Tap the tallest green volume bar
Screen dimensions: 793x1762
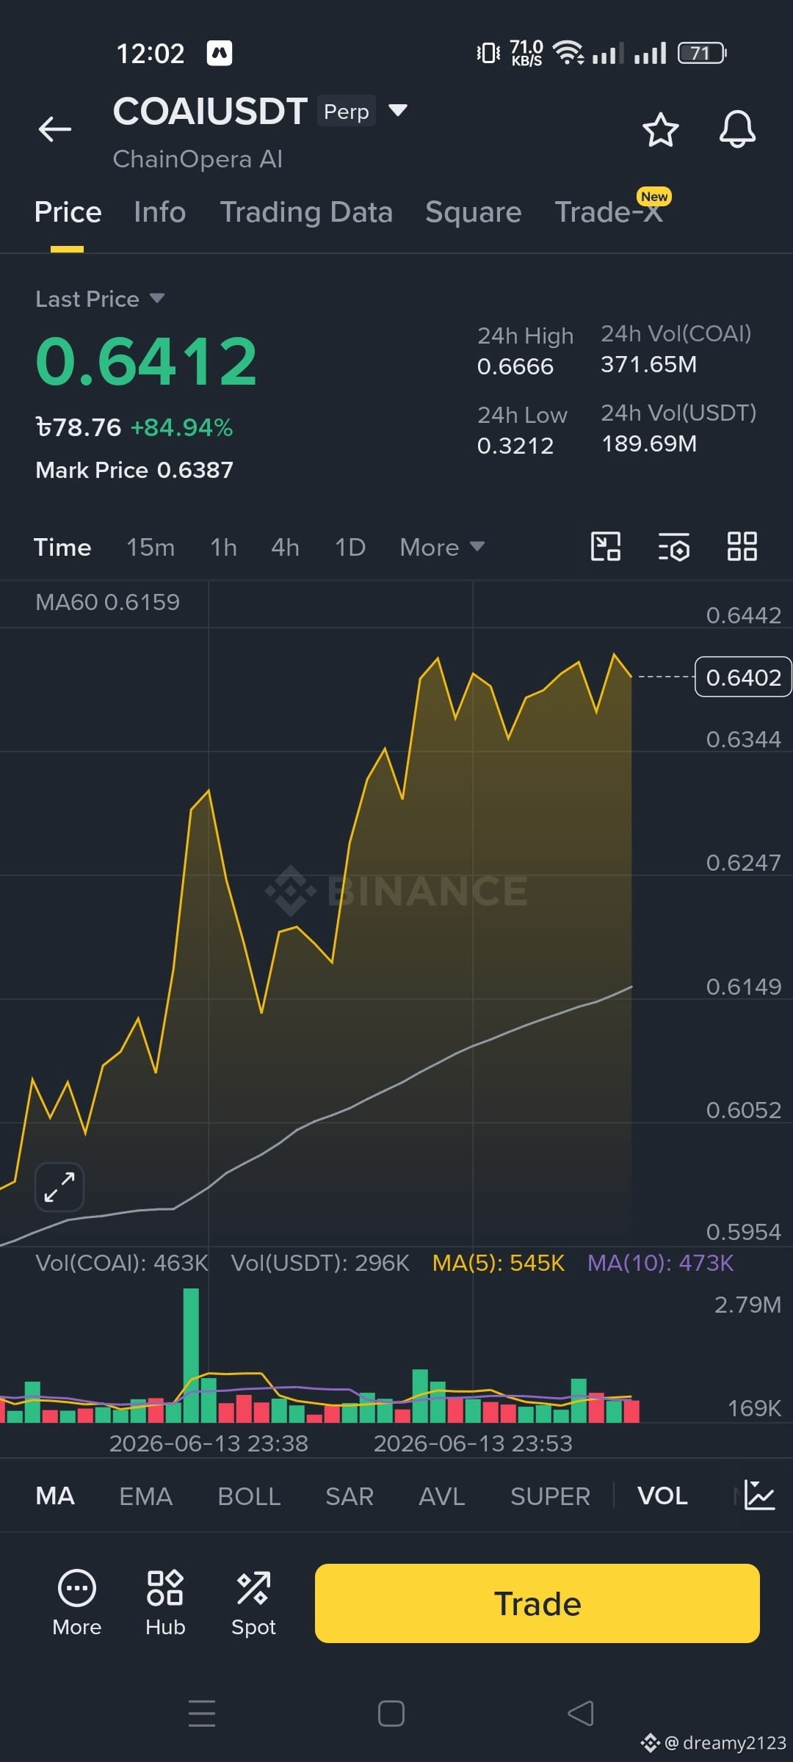click(x=191, y=1355)
